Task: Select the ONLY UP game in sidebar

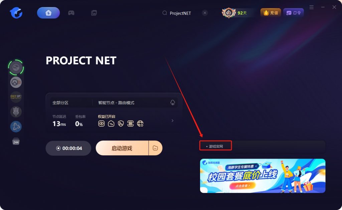Action: click(x=16, y=97)
